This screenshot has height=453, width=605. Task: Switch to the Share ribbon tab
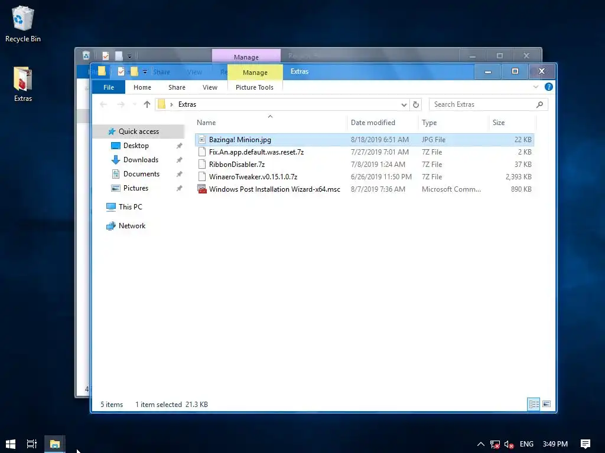[x=177, y=87]
